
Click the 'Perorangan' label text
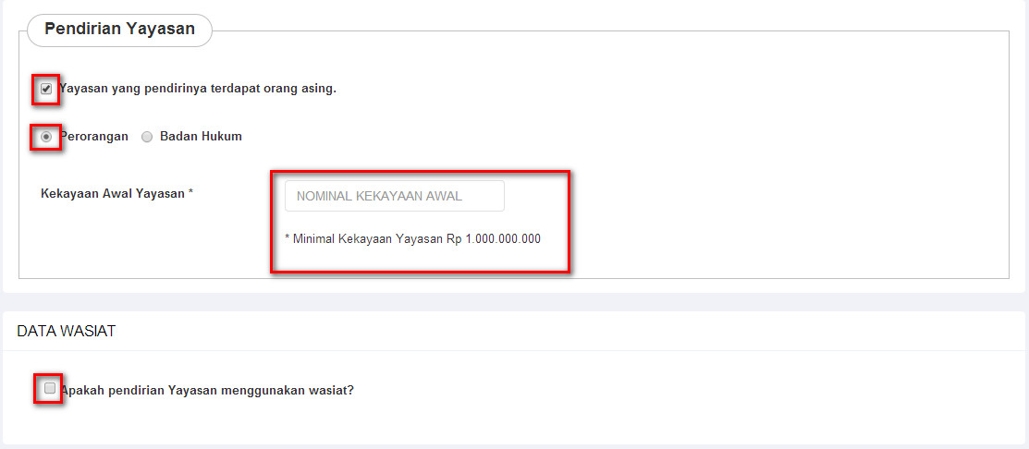click(x=94, y=137)
